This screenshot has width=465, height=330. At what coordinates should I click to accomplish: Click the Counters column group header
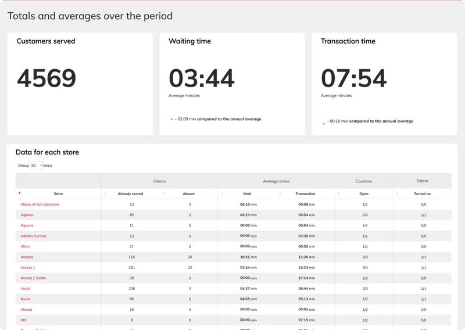[x=364, y=181]
